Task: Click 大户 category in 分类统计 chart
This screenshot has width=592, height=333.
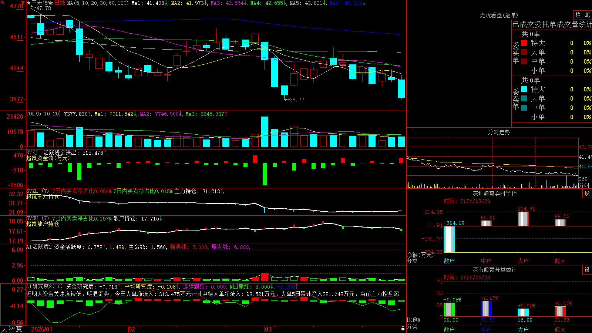Action: [x=523, y=329]
